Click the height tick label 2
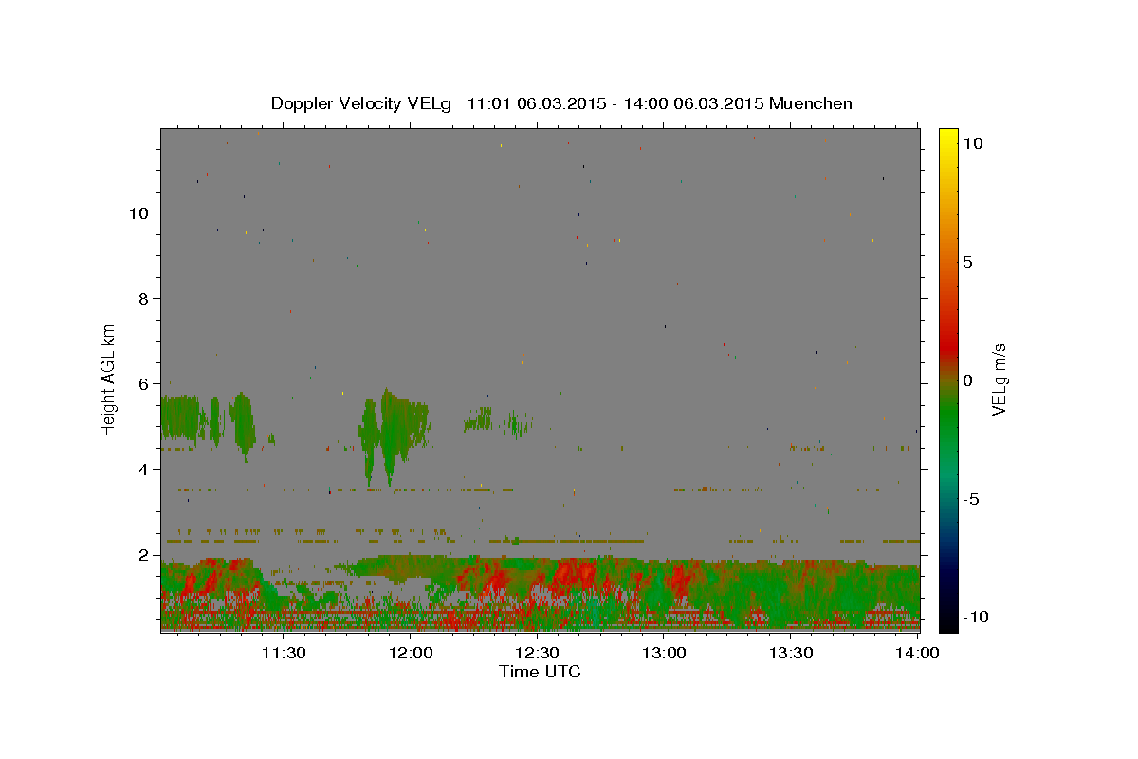 point(144,554)
